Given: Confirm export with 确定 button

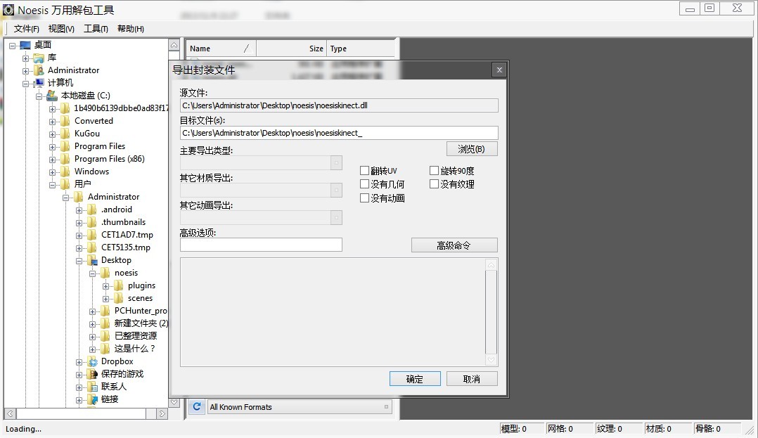Looking at the screenshot, I should tap(415, 379).
